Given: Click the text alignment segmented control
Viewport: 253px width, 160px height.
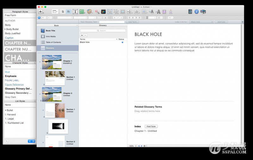Looking at the screenshot, I should tap(135, 18).
